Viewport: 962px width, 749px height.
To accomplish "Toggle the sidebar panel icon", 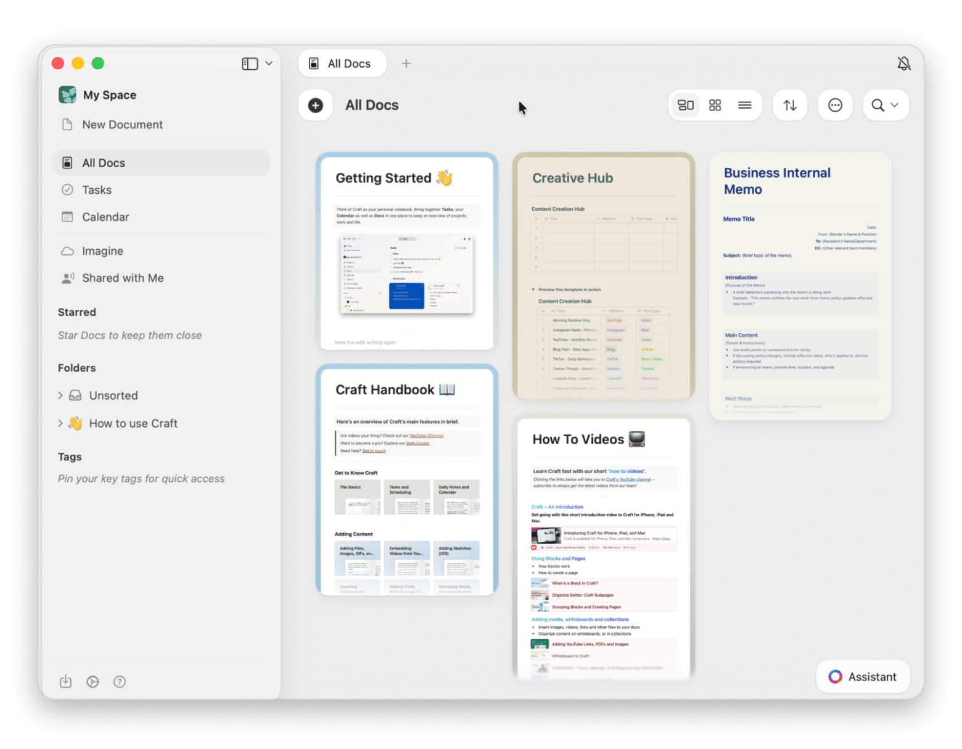I will [x=250, y=64].
